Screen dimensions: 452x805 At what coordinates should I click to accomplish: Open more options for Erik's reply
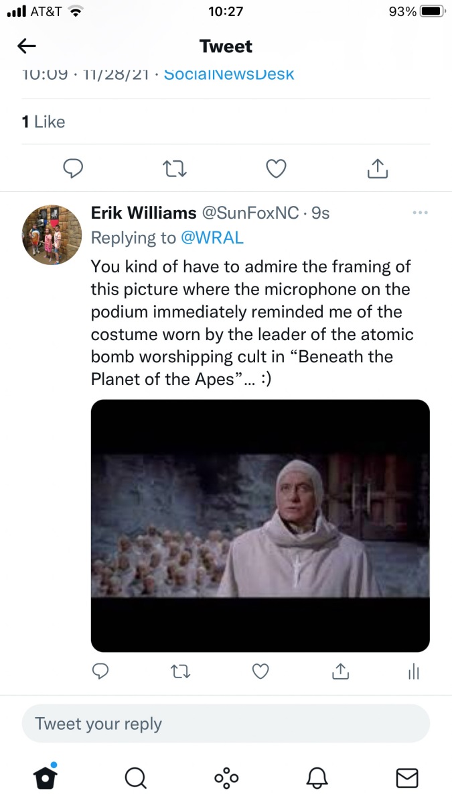click(x=421, y=213)
